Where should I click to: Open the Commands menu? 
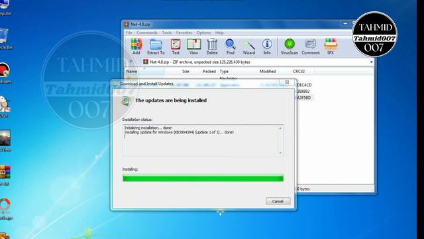[147, 33]
